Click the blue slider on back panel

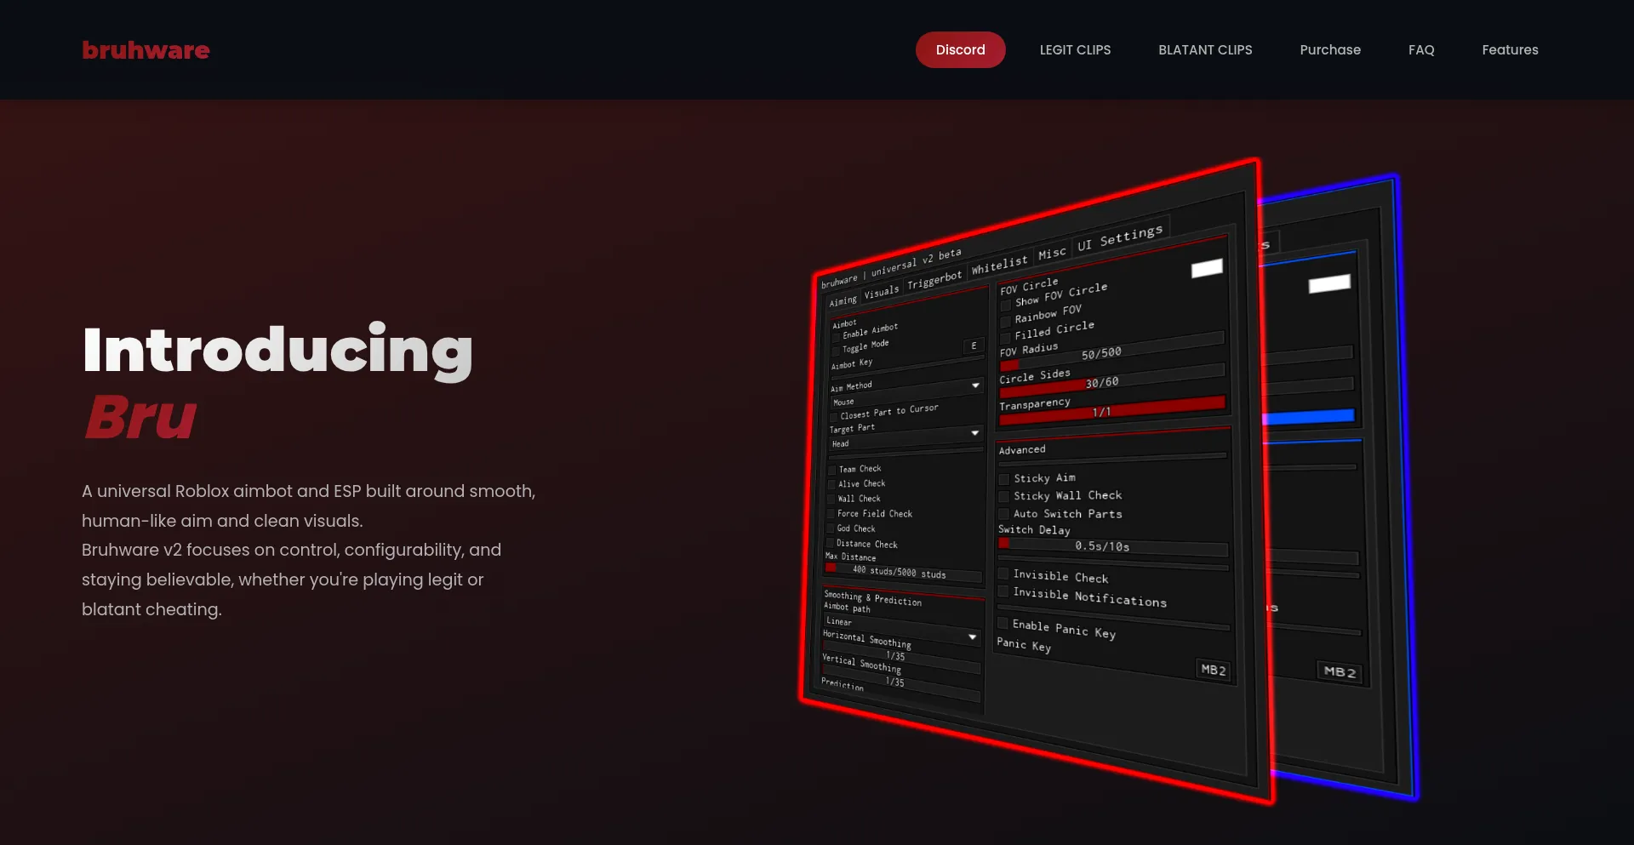pyautogui.click(x=1308, y=417)
